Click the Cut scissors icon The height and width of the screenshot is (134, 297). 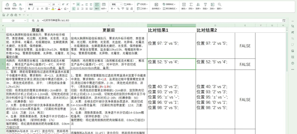(x=20, y=4)
